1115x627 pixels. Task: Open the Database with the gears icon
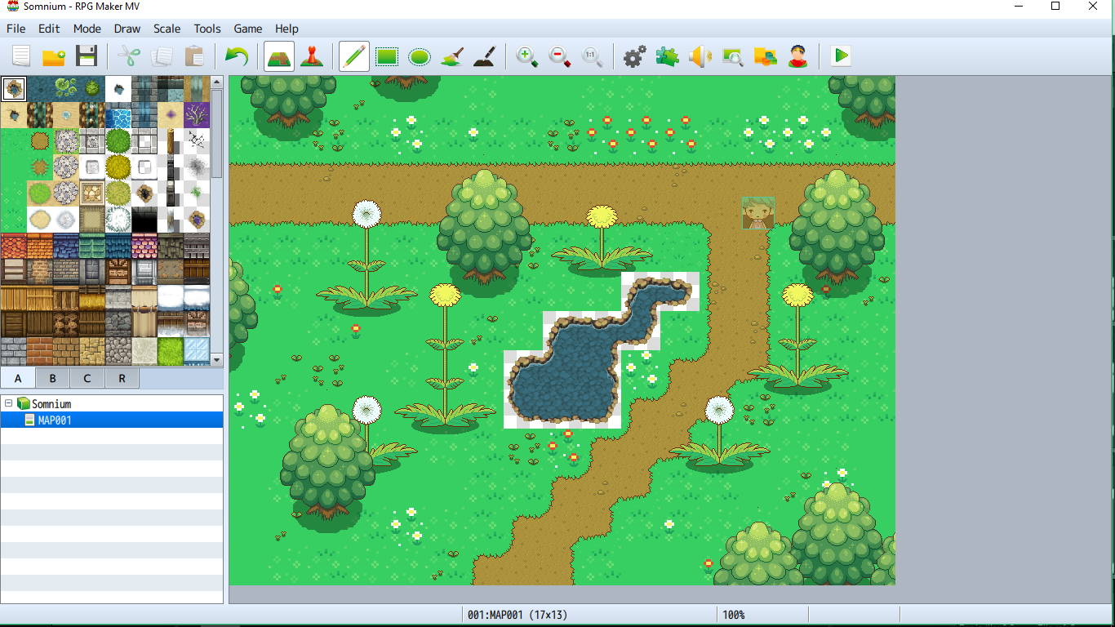pyautogui.click(x=635, y=56)
